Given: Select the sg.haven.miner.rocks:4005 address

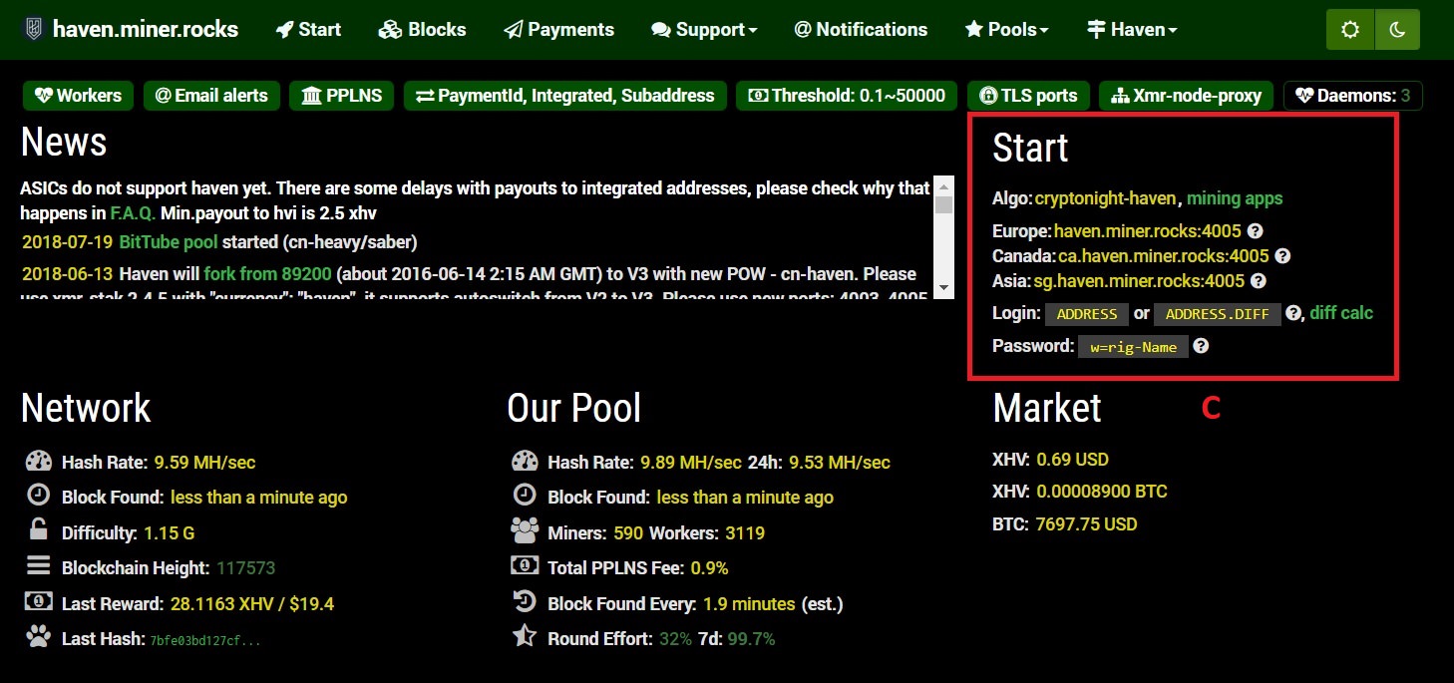Looking at the screenshot, I should pos(1139,281).
